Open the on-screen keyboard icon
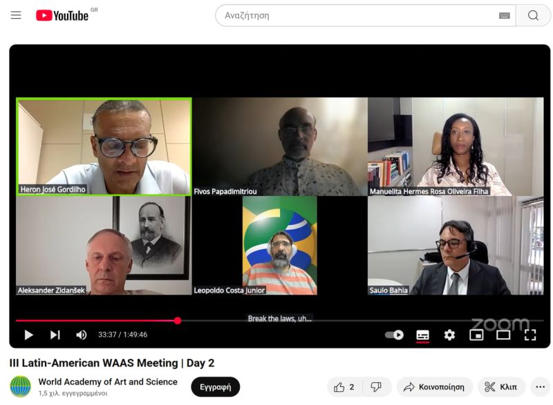This screenshot has width=553, height=405. coord(505,15)
